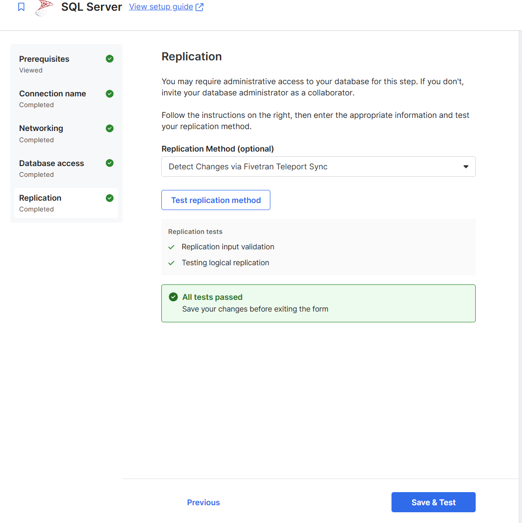522x523 pixels.
Task: Click the SQL Server logo icon
Action: pos(44,7)
